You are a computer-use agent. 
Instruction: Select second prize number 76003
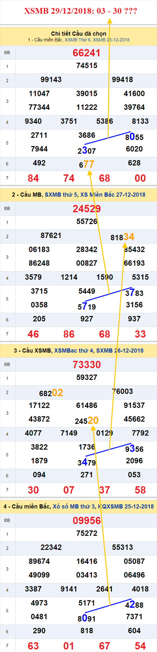122,391
